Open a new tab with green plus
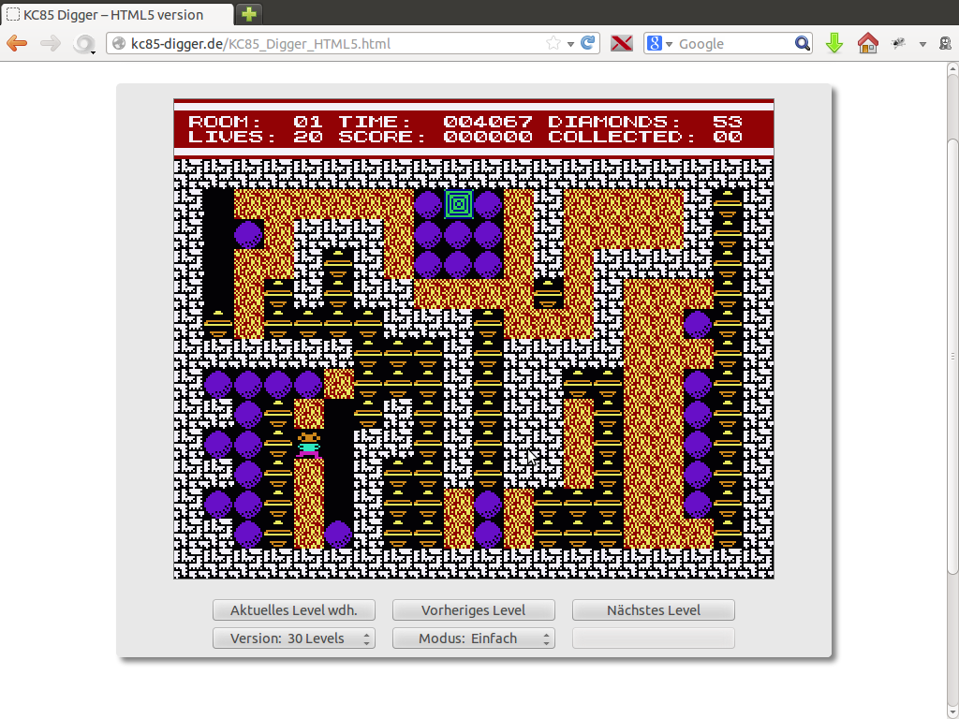959x719 pixels. point(249,14)
